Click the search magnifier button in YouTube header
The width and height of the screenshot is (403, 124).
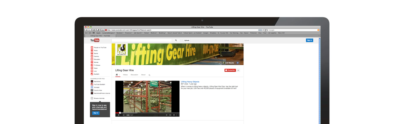tap(176, 40)
